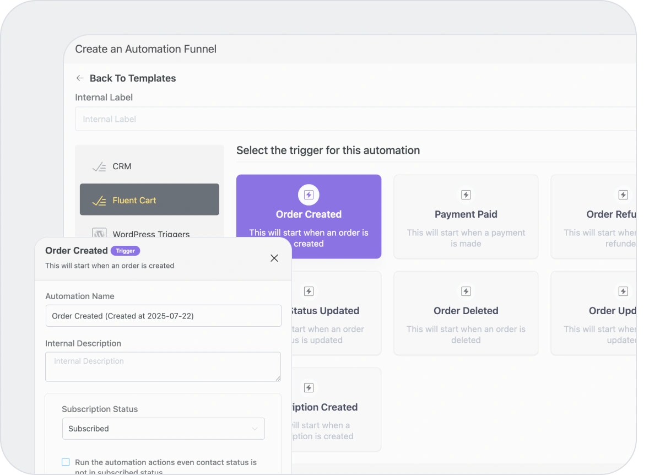Click the lightning icon on Order Created card

(x=309, y=195)
